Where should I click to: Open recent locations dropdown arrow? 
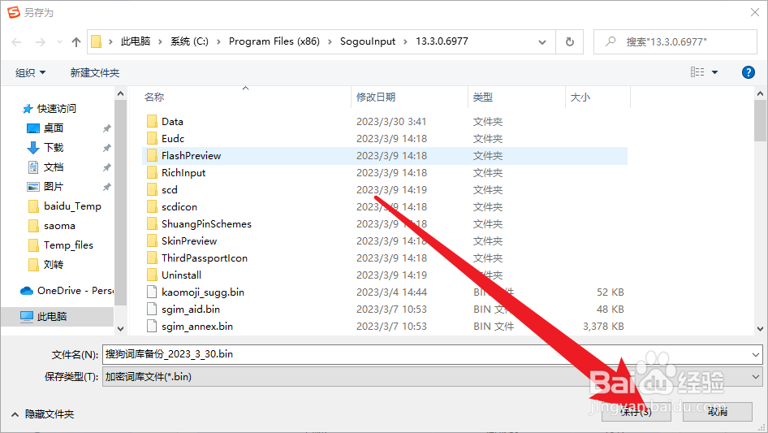point(59,42)
